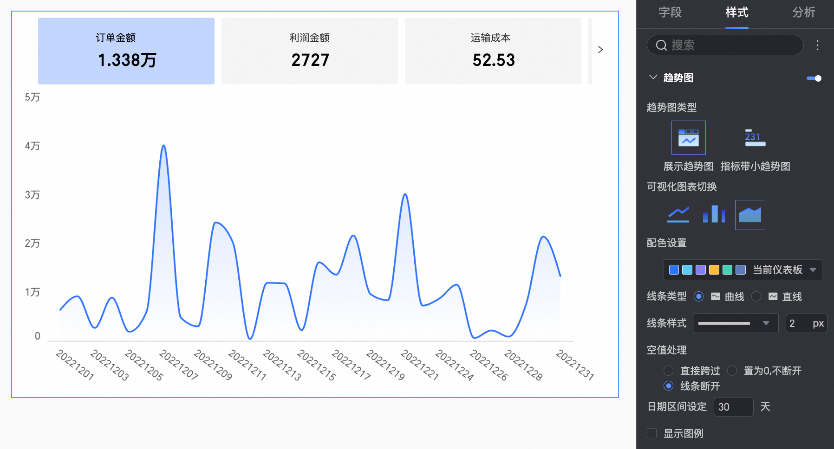Select the 展示趋势图 trend chart type icon
Screen dimensions: 834x449
(x=688, y=138)
